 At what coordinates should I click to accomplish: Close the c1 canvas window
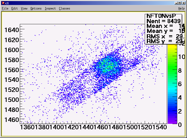(x=184, y=3)
